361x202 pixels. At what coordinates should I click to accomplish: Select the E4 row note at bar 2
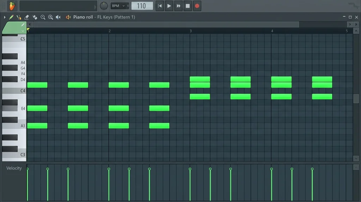(x=118, y=108)
